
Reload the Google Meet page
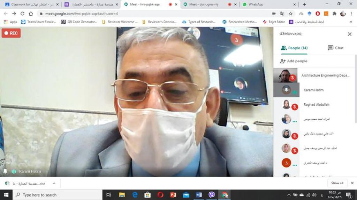click(22, 14)
